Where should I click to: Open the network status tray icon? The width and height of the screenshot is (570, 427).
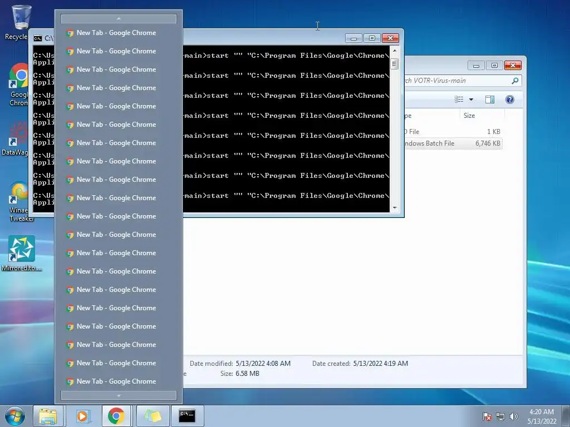pyautogui.click(x=500, y=416)
